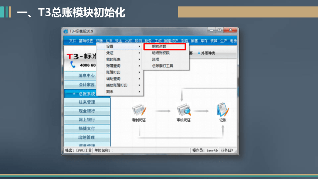Open the 固定资产 menu
This screenshot has width=318, height=179.
pos(171,41)
